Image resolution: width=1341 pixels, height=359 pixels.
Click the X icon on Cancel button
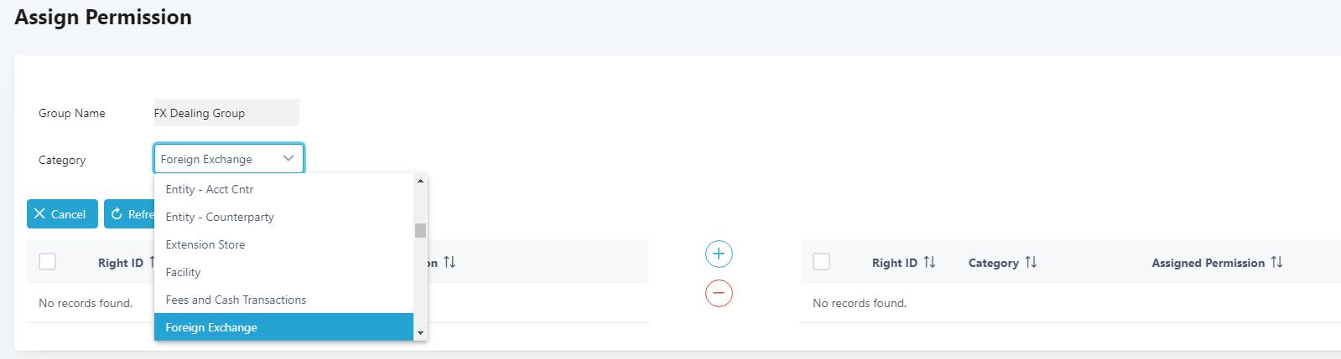(x=39, y=214)
